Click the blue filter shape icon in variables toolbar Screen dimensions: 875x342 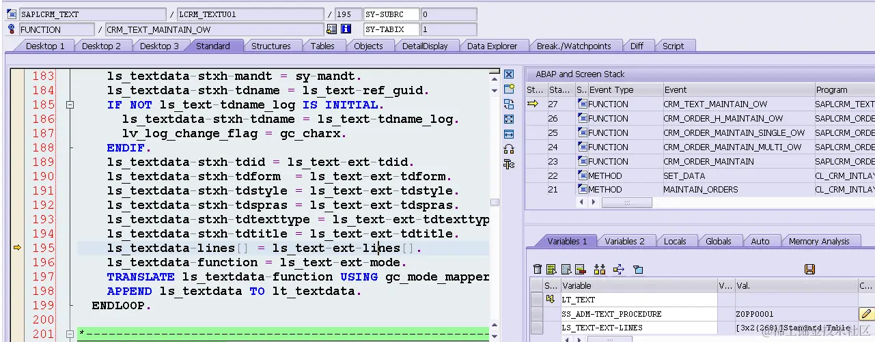(638, 270)
